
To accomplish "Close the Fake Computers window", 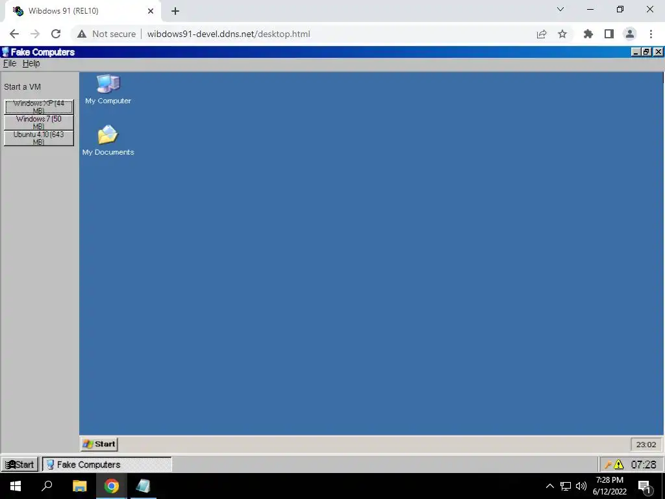I will click(x=658, y=52).
